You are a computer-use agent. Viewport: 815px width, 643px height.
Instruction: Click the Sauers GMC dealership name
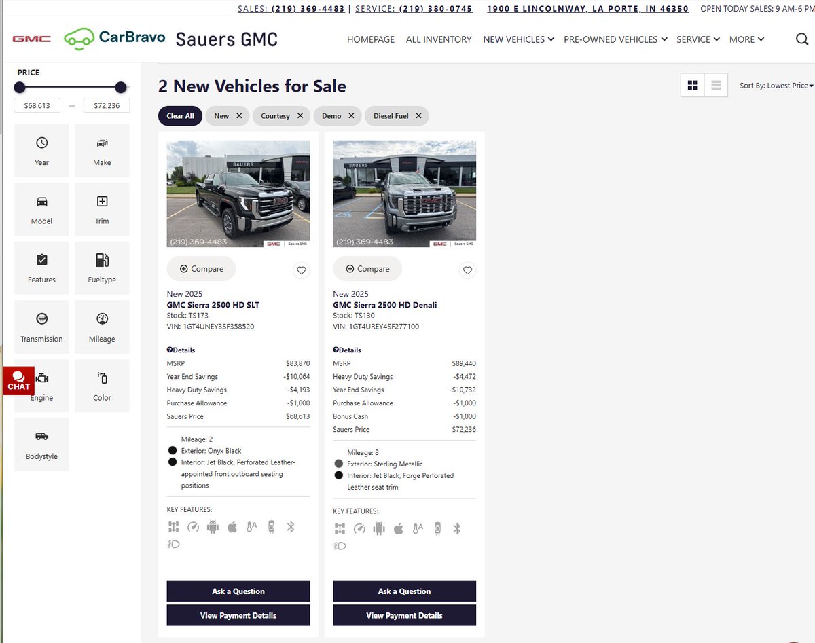[227, 39]
